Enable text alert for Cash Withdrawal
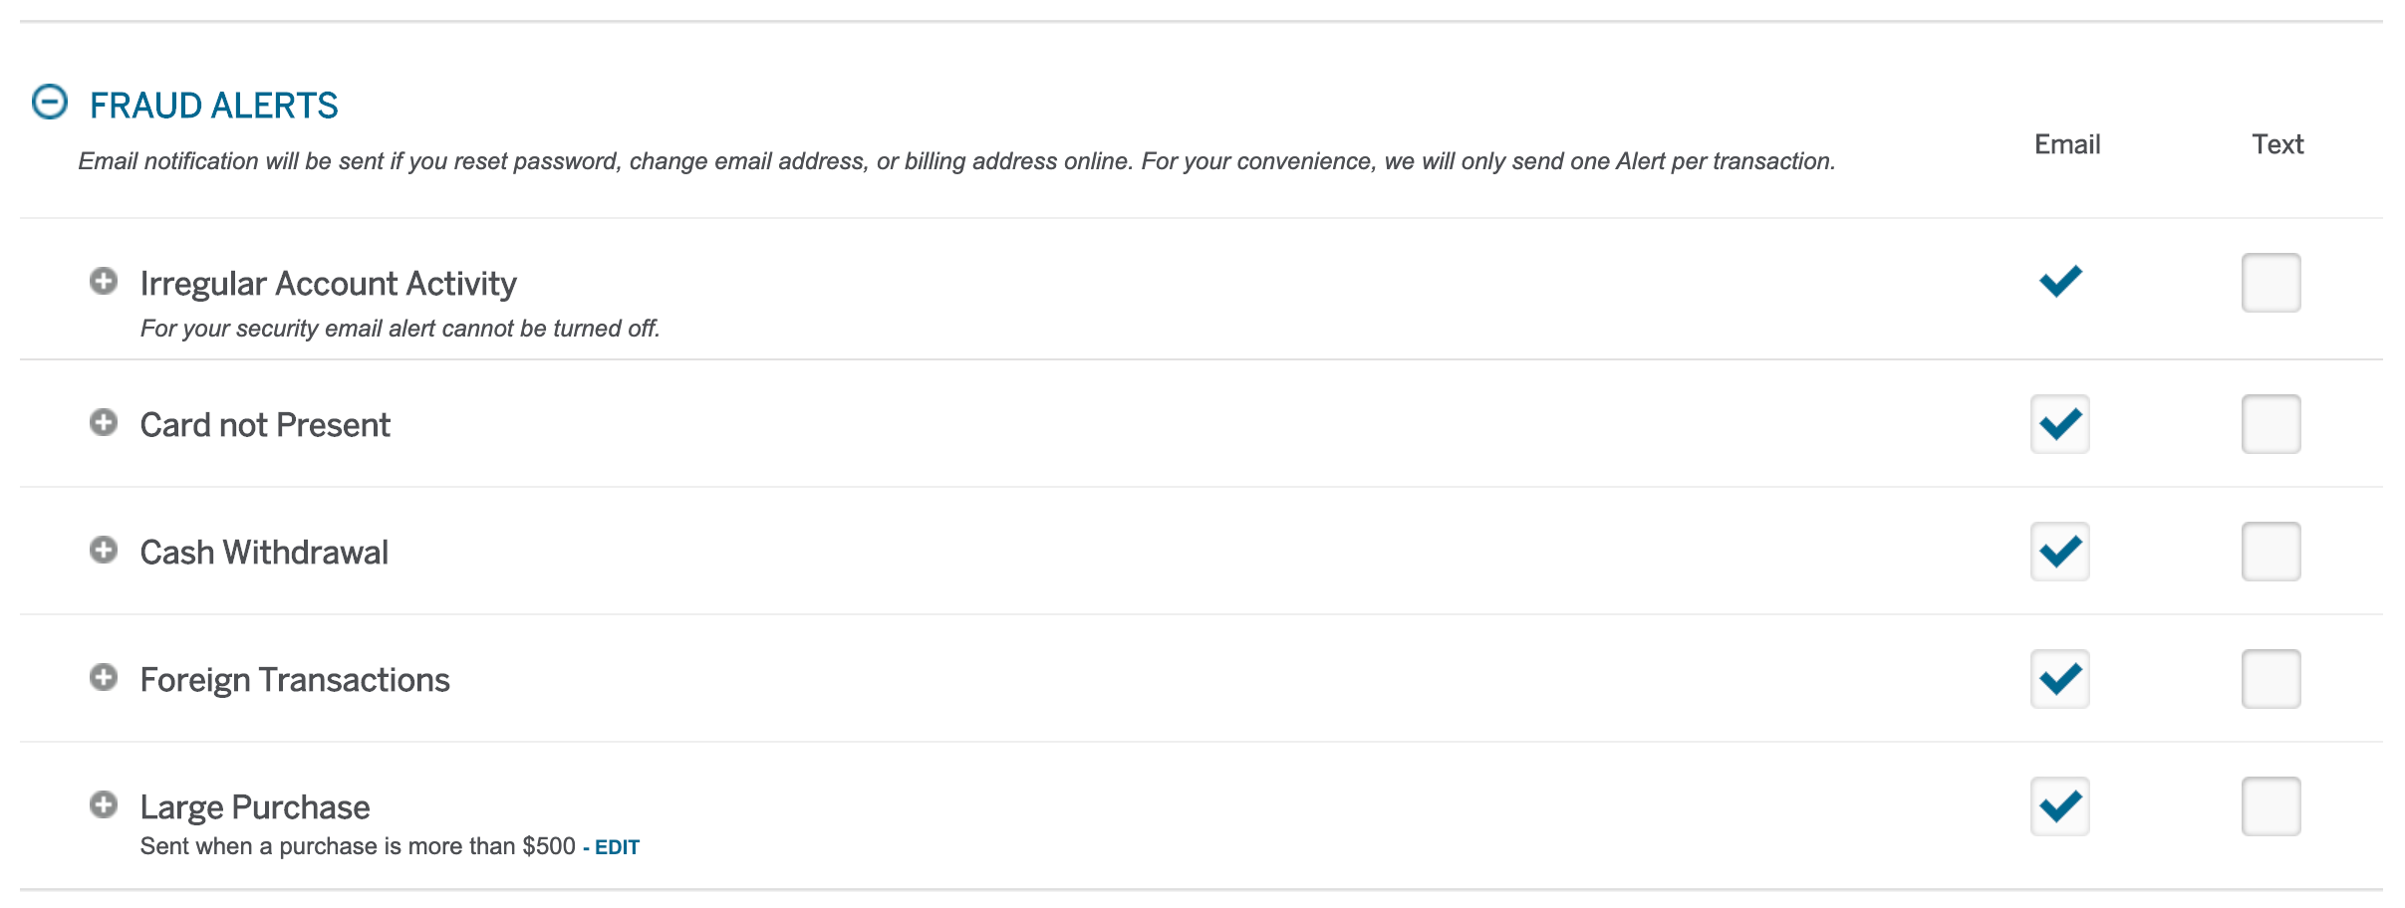Image resolution: width=2405 pixels, height=908 pixels. tap(2271, 552)
